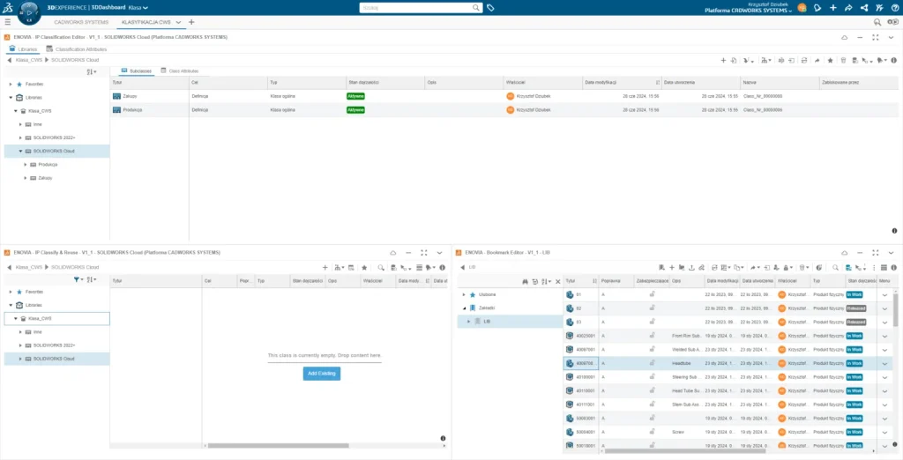Click the favorite star in Classification Editor toolbar
903x460 pixels.
click(x=830, y=60)
